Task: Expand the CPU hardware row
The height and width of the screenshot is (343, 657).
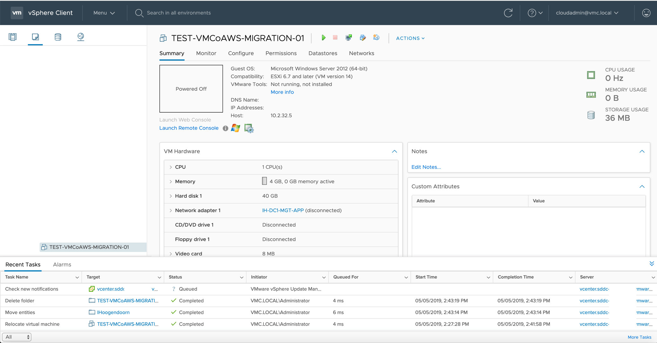Action: click(171, 167)
